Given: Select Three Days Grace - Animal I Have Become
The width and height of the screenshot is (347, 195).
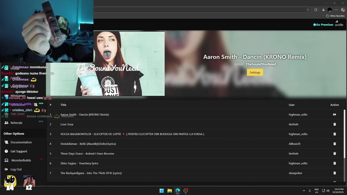Looking at the screenshot, I should click(x=87, y=154).
